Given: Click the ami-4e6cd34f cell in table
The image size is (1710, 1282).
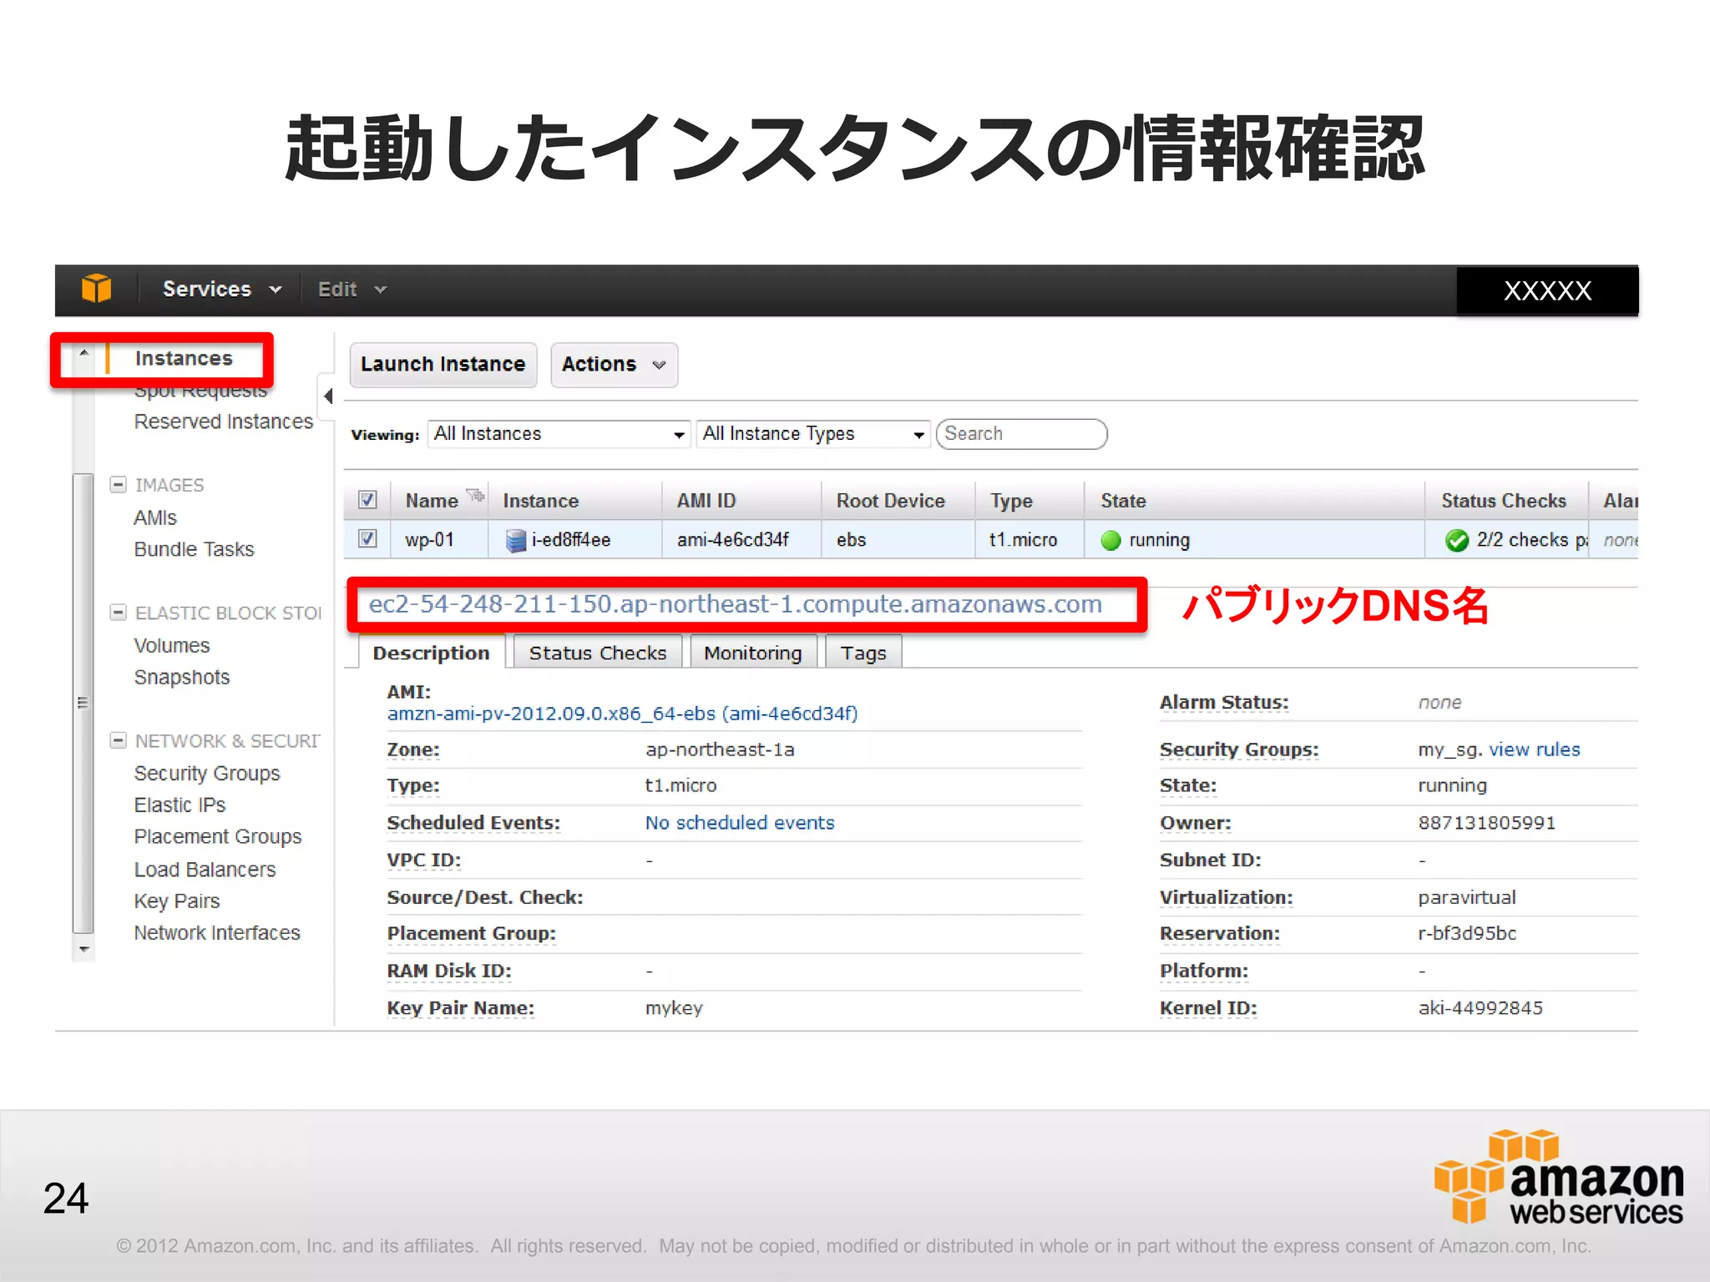Looking at the screenshot, I should pyautogui.click(x=733, y=540).
